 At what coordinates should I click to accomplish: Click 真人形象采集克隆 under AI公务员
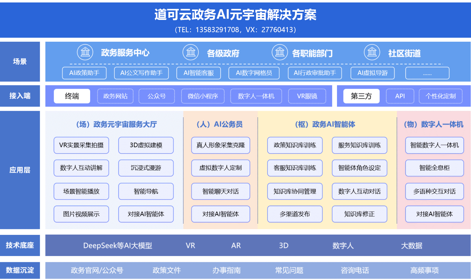coord(220,145)
